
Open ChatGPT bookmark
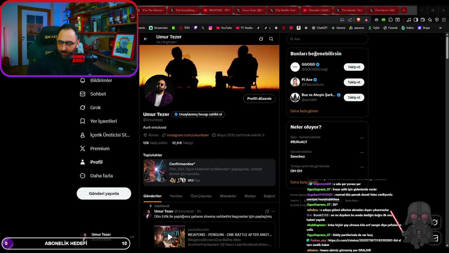[x=319, y=28]
